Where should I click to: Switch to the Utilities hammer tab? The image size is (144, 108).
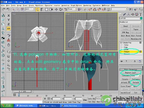[140, 14]
